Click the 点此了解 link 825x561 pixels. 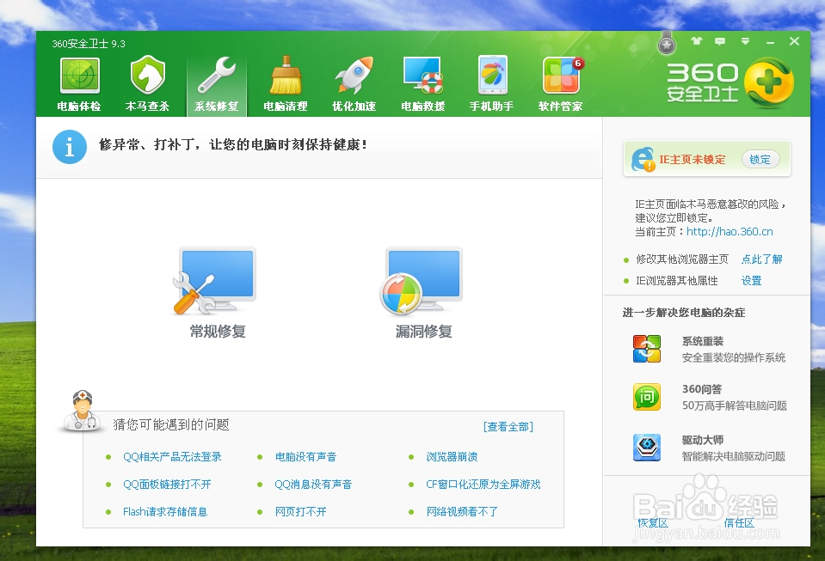click(761, 259)
